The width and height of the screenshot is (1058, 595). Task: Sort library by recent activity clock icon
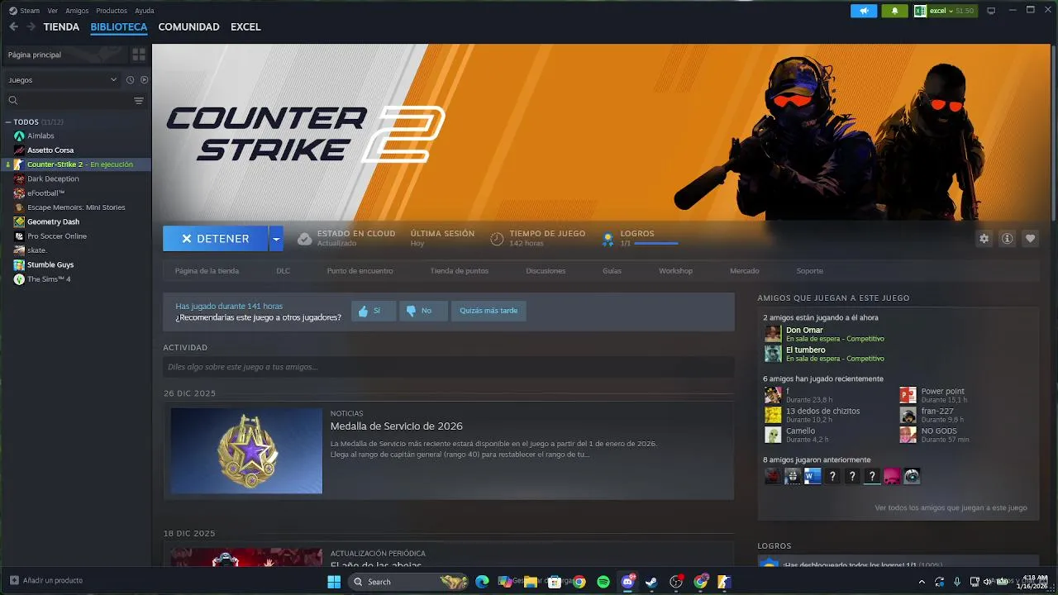click(x=130, y=80)
